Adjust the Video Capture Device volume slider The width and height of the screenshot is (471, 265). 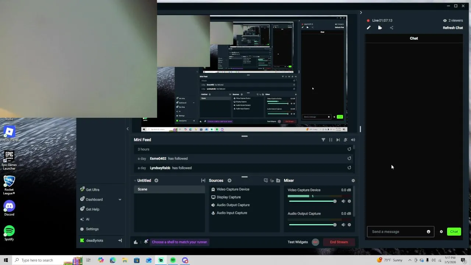coord(312,201)
